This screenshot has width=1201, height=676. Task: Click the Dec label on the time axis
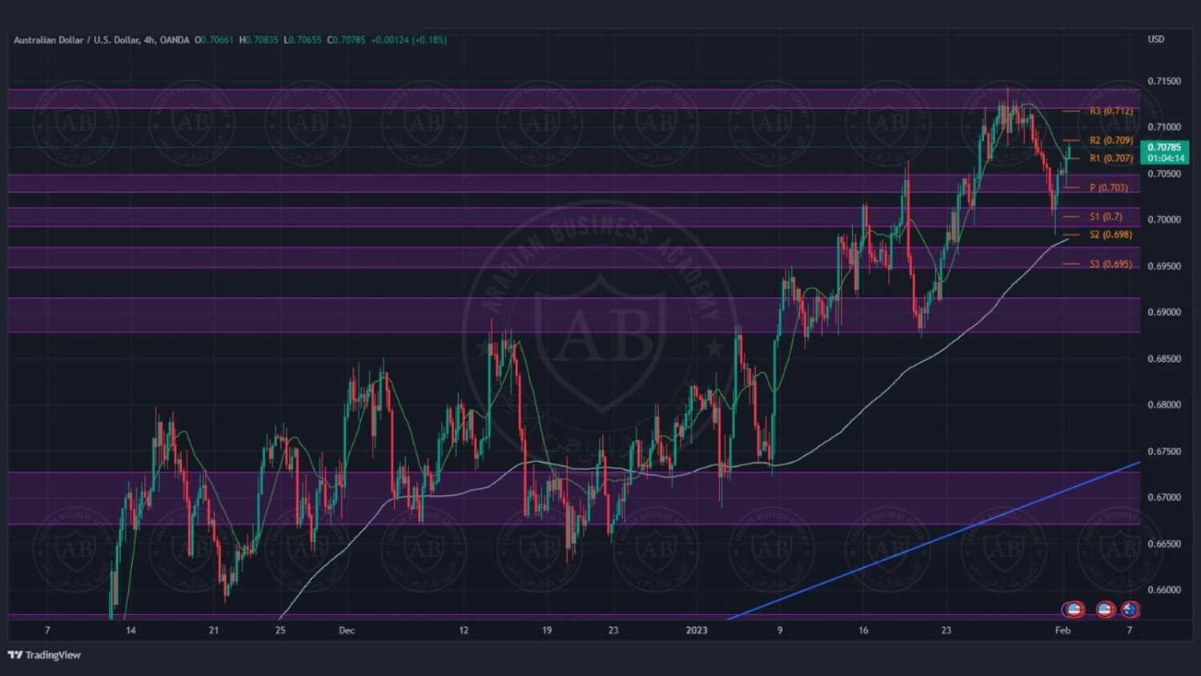click(x=347, y=630)
